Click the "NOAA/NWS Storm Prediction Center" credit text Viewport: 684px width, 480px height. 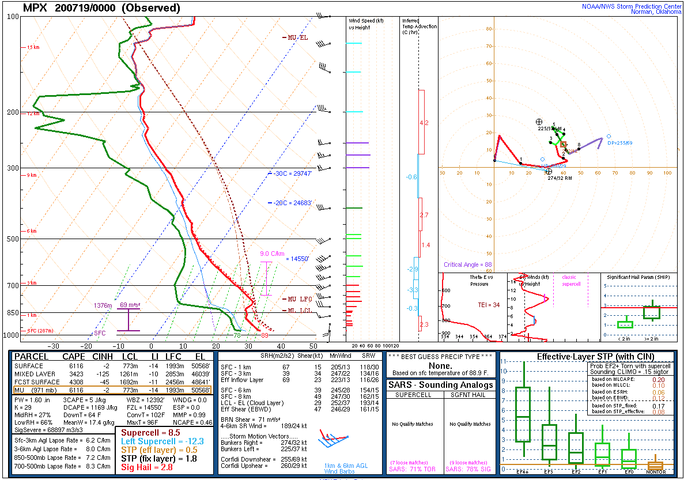point(632,6)
